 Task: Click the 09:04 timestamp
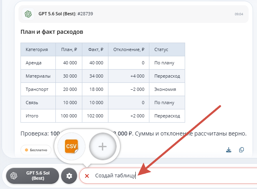tap(239, 14)
